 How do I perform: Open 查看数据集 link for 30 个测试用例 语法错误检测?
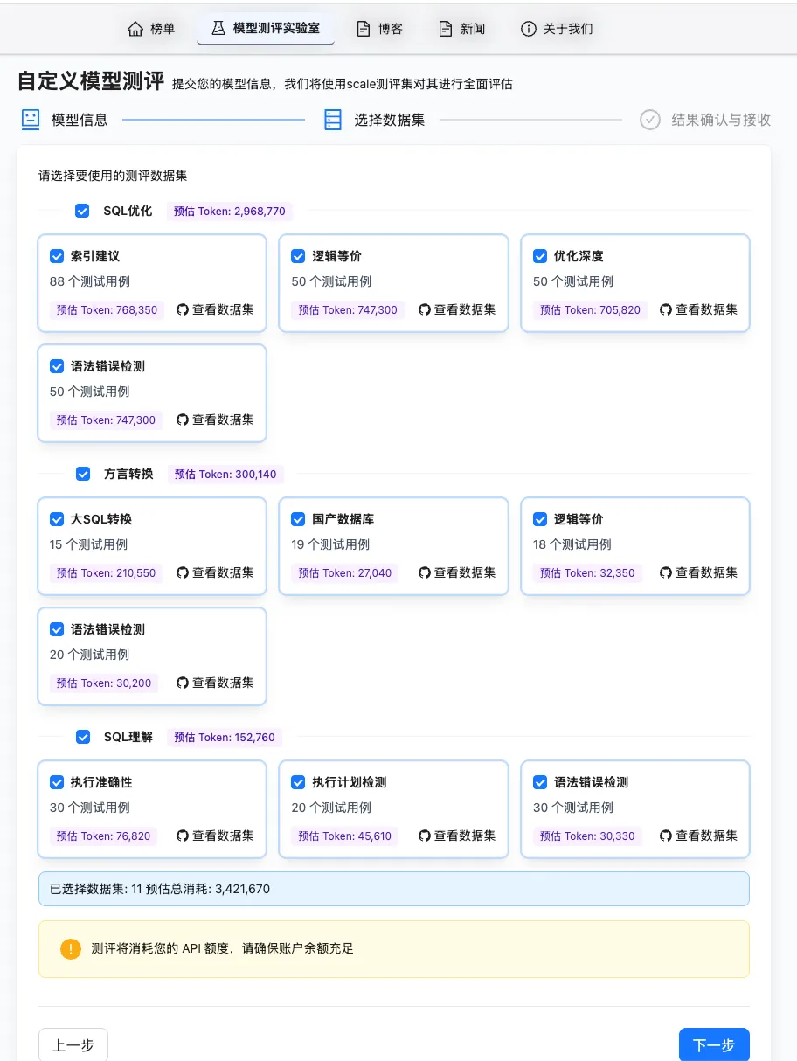(x=699, y=836)
